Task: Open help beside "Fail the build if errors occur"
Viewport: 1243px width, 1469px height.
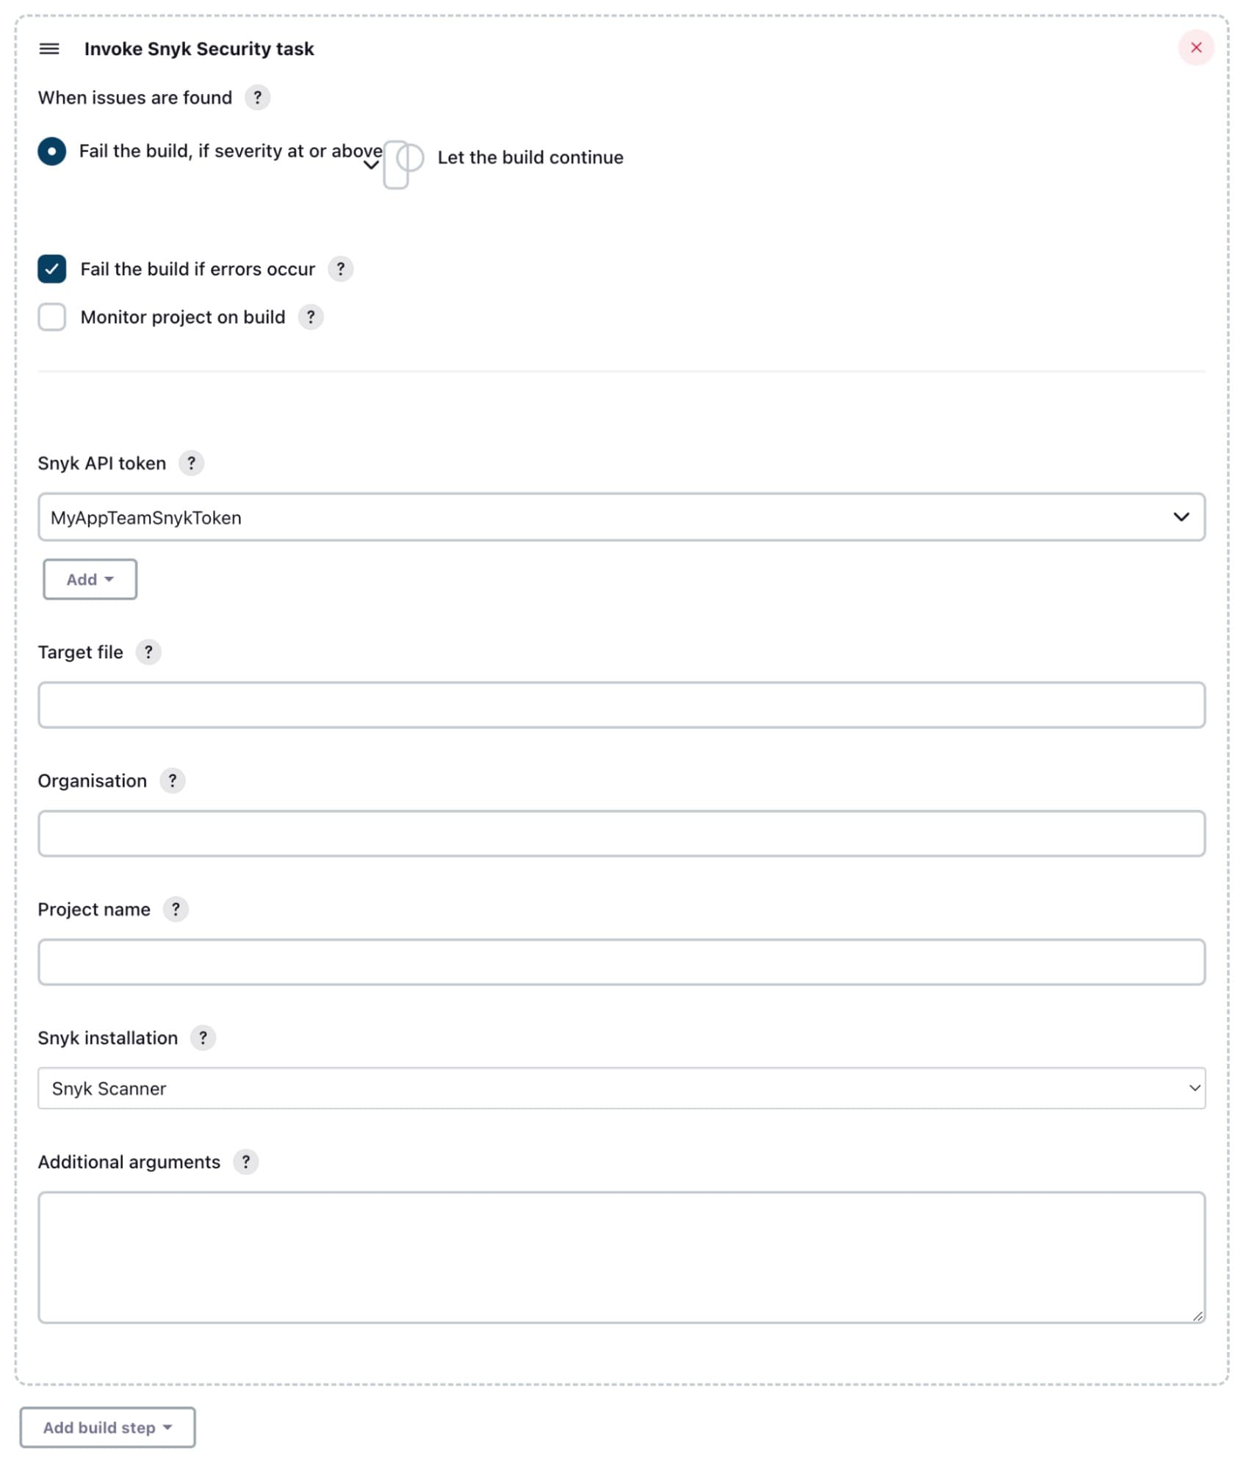Action: pyautogui.click(x=341, y=269)
